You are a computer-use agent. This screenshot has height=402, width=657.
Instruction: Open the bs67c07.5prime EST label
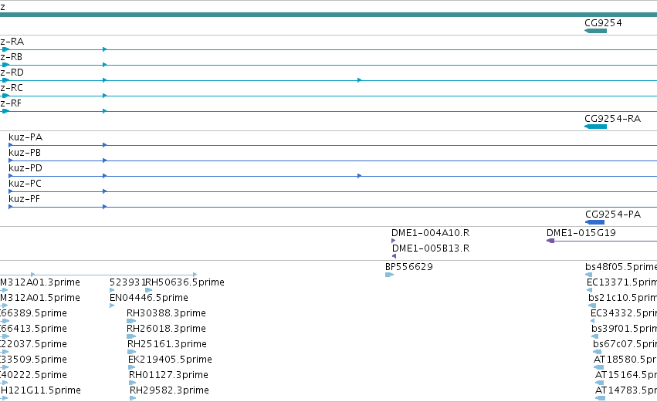[x=625, y=344]
